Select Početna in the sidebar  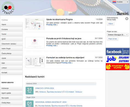(5, 20)
